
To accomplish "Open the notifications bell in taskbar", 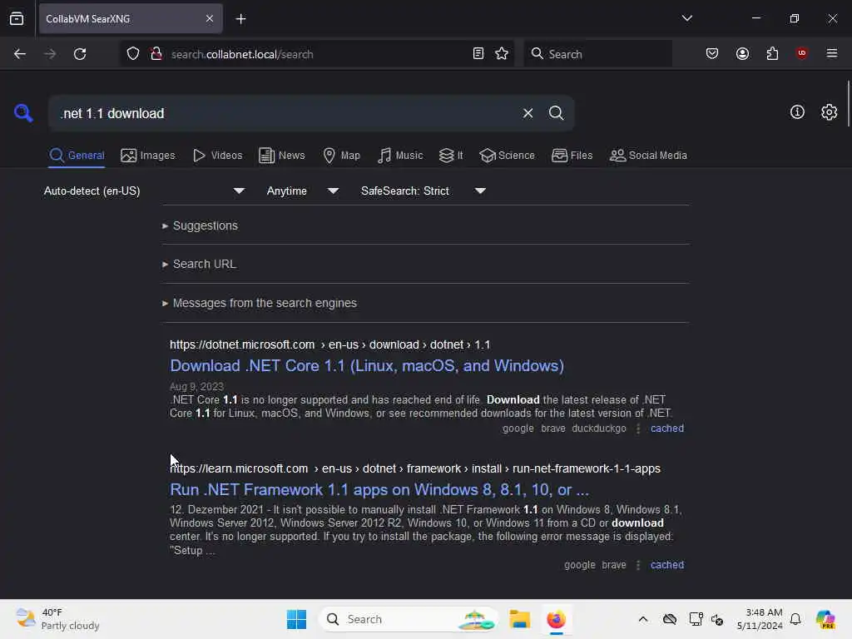I will click(x=795, y=619).
